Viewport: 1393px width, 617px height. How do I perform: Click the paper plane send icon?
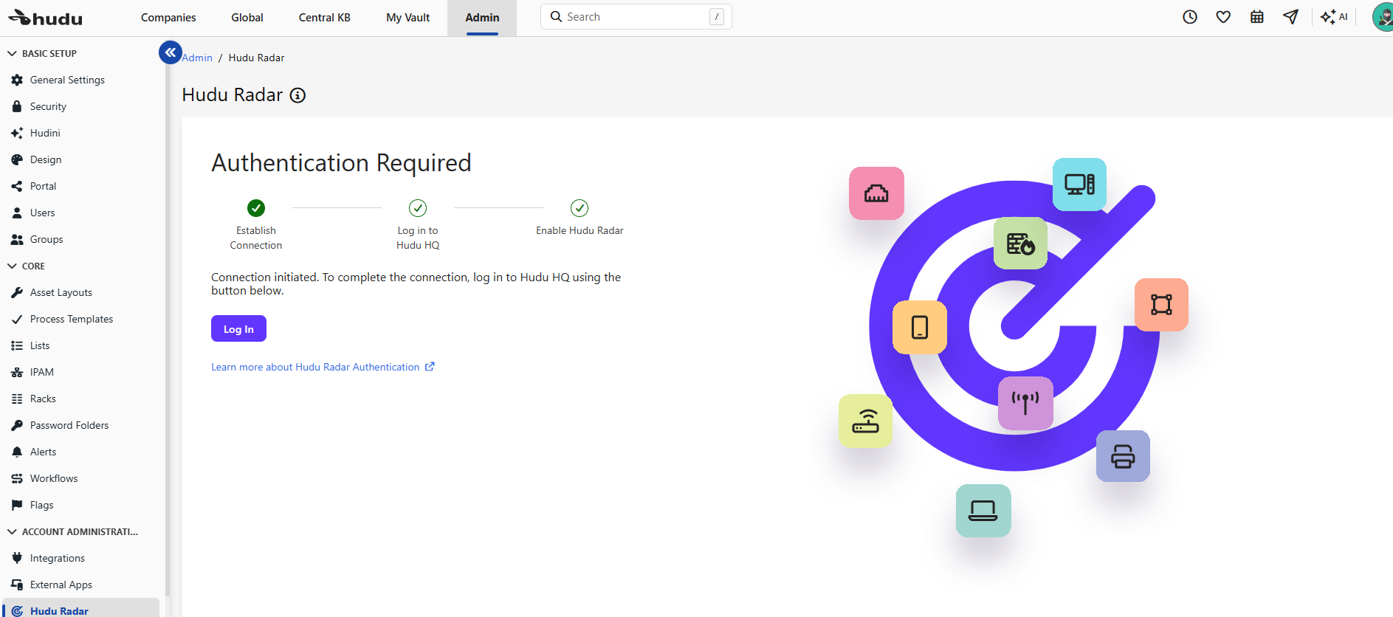[1290, 17]
